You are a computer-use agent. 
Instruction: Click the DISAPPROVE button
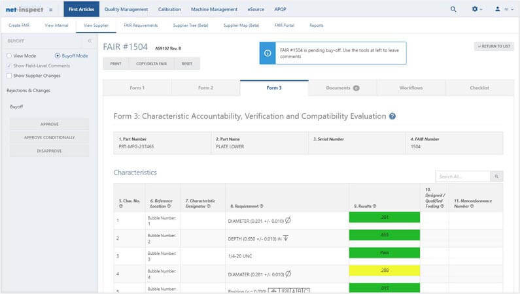pyautogui.click(x=50, y=151)
